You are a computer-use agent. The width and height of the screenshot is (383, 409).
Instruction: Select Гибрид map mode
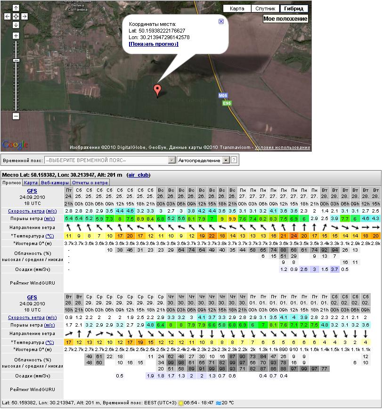(x=294, y=8)
